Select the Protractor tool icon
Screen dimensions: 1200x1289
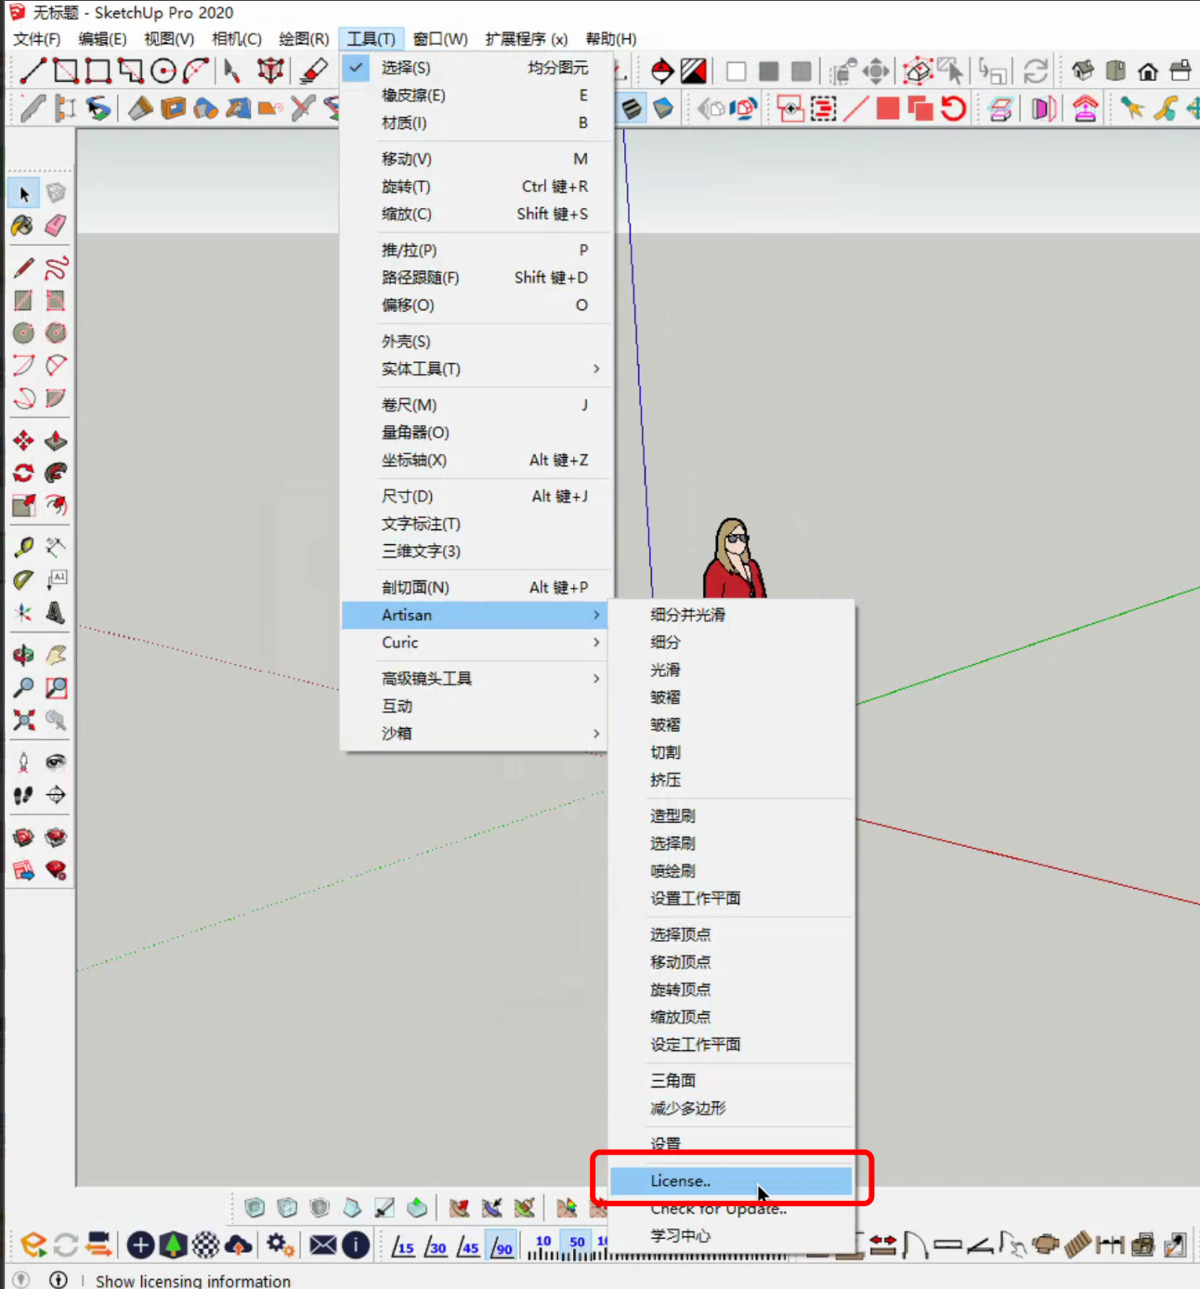pos(23,579)
